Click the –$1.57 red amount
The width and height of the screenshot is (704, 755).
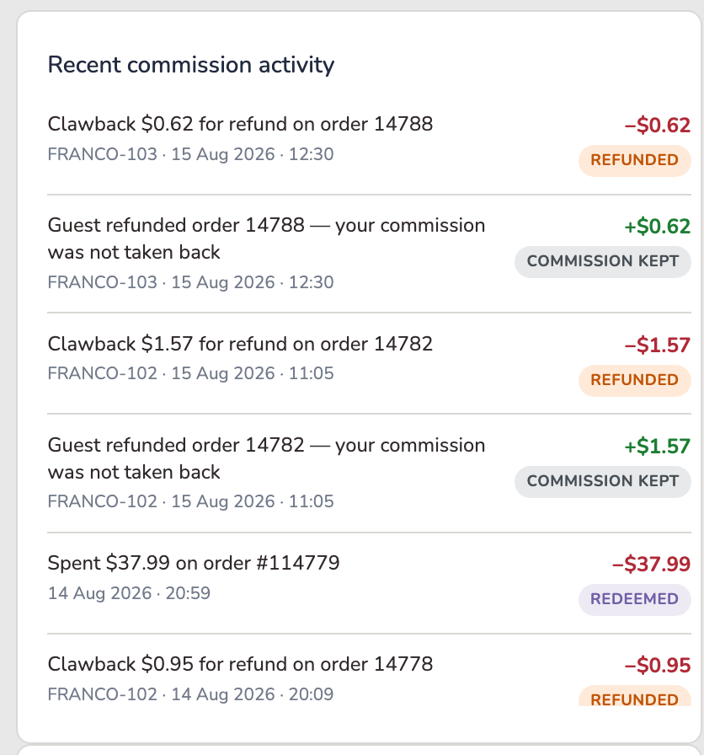point(658,345)
